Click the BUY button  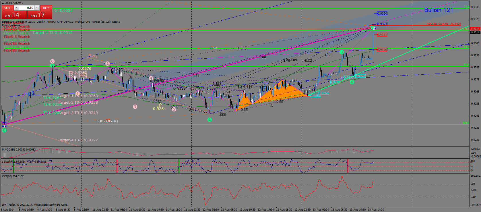pos(46,8)
